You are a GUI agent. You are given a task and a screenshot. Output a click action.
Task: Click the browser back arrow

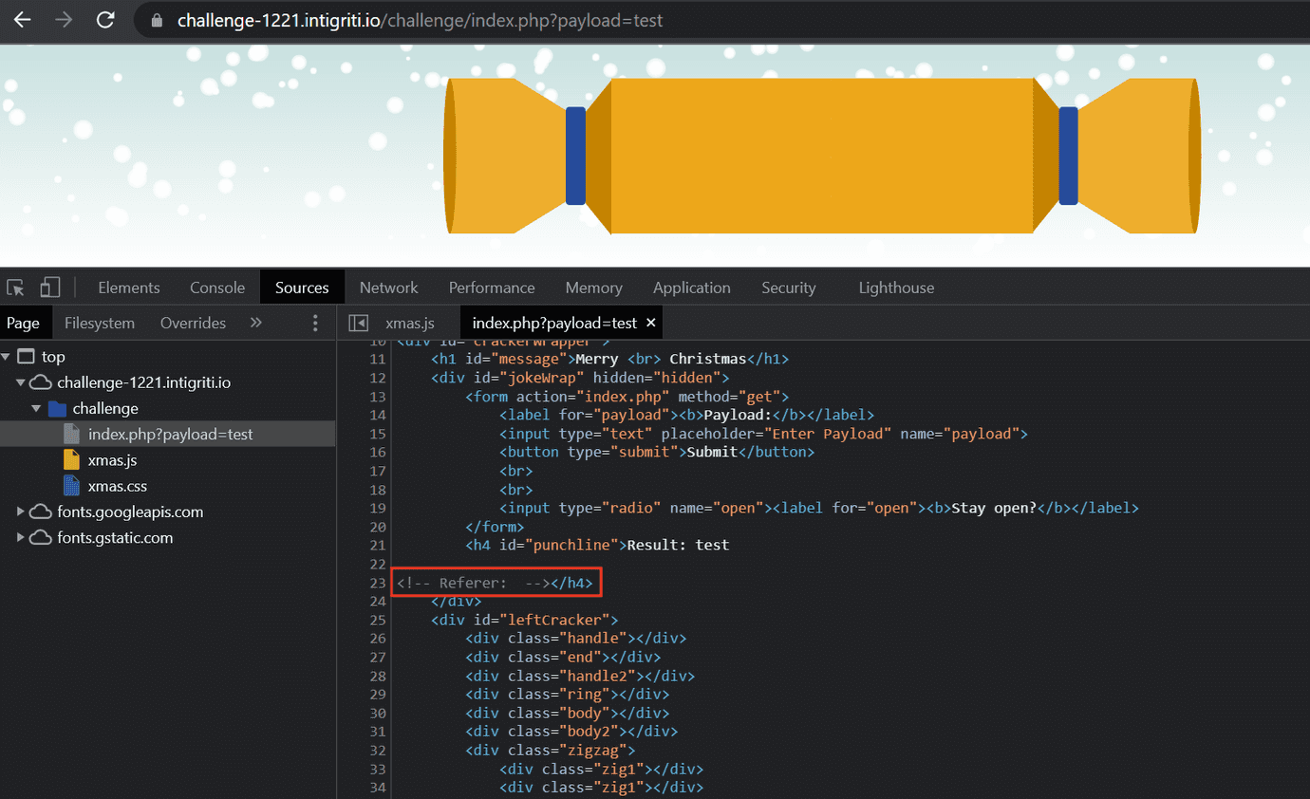(x=22, y=20)
